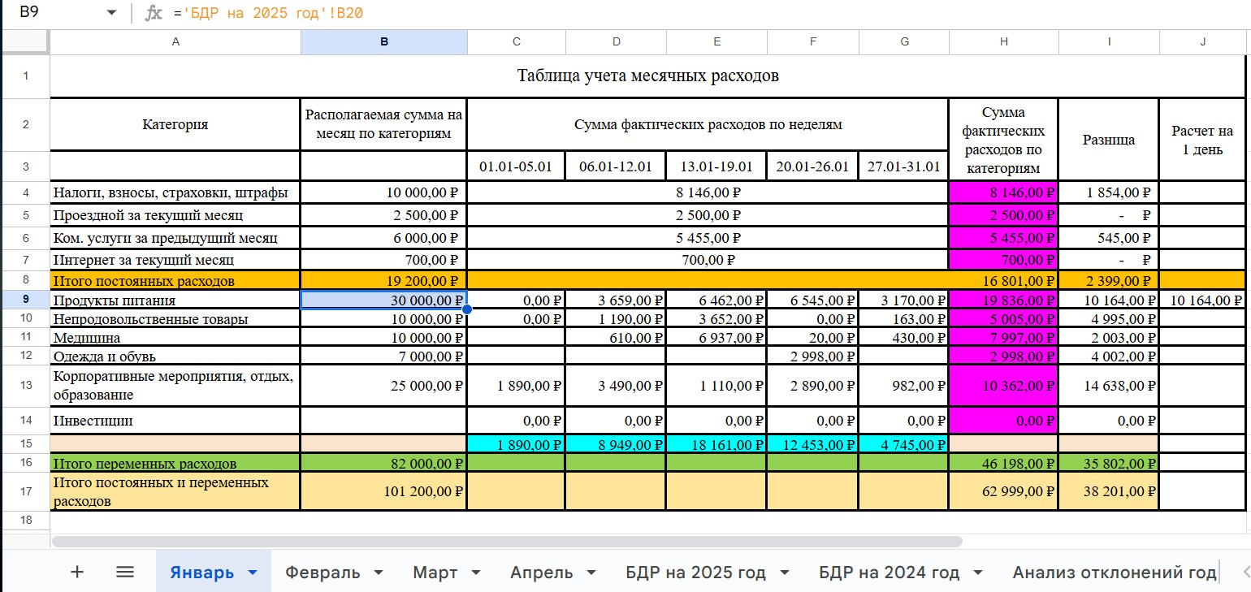The height and width of the screenshot is (592, 1251).
Task: Expand the Февраль tab options arrow
Action: (x=379, y=573)
